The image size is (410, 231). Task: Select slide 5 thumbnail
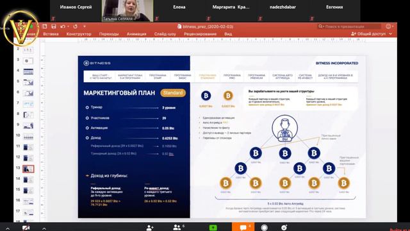[28, 82]
